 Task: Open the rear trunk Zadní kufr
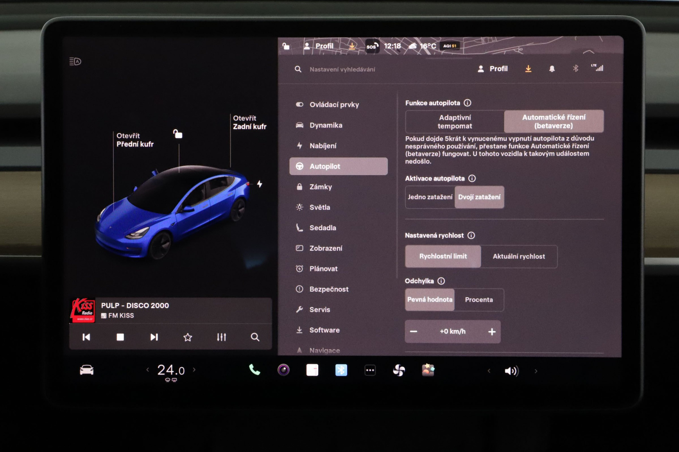[250, 123]
